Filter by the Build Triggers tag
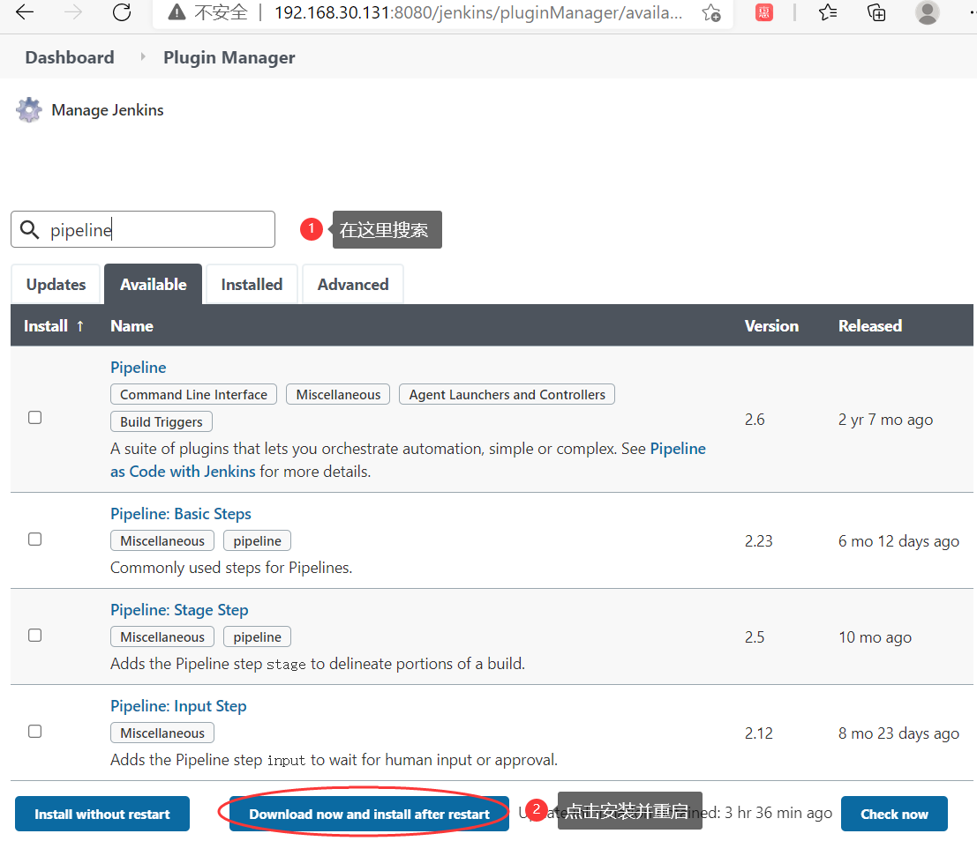 [x=162, y=422]
